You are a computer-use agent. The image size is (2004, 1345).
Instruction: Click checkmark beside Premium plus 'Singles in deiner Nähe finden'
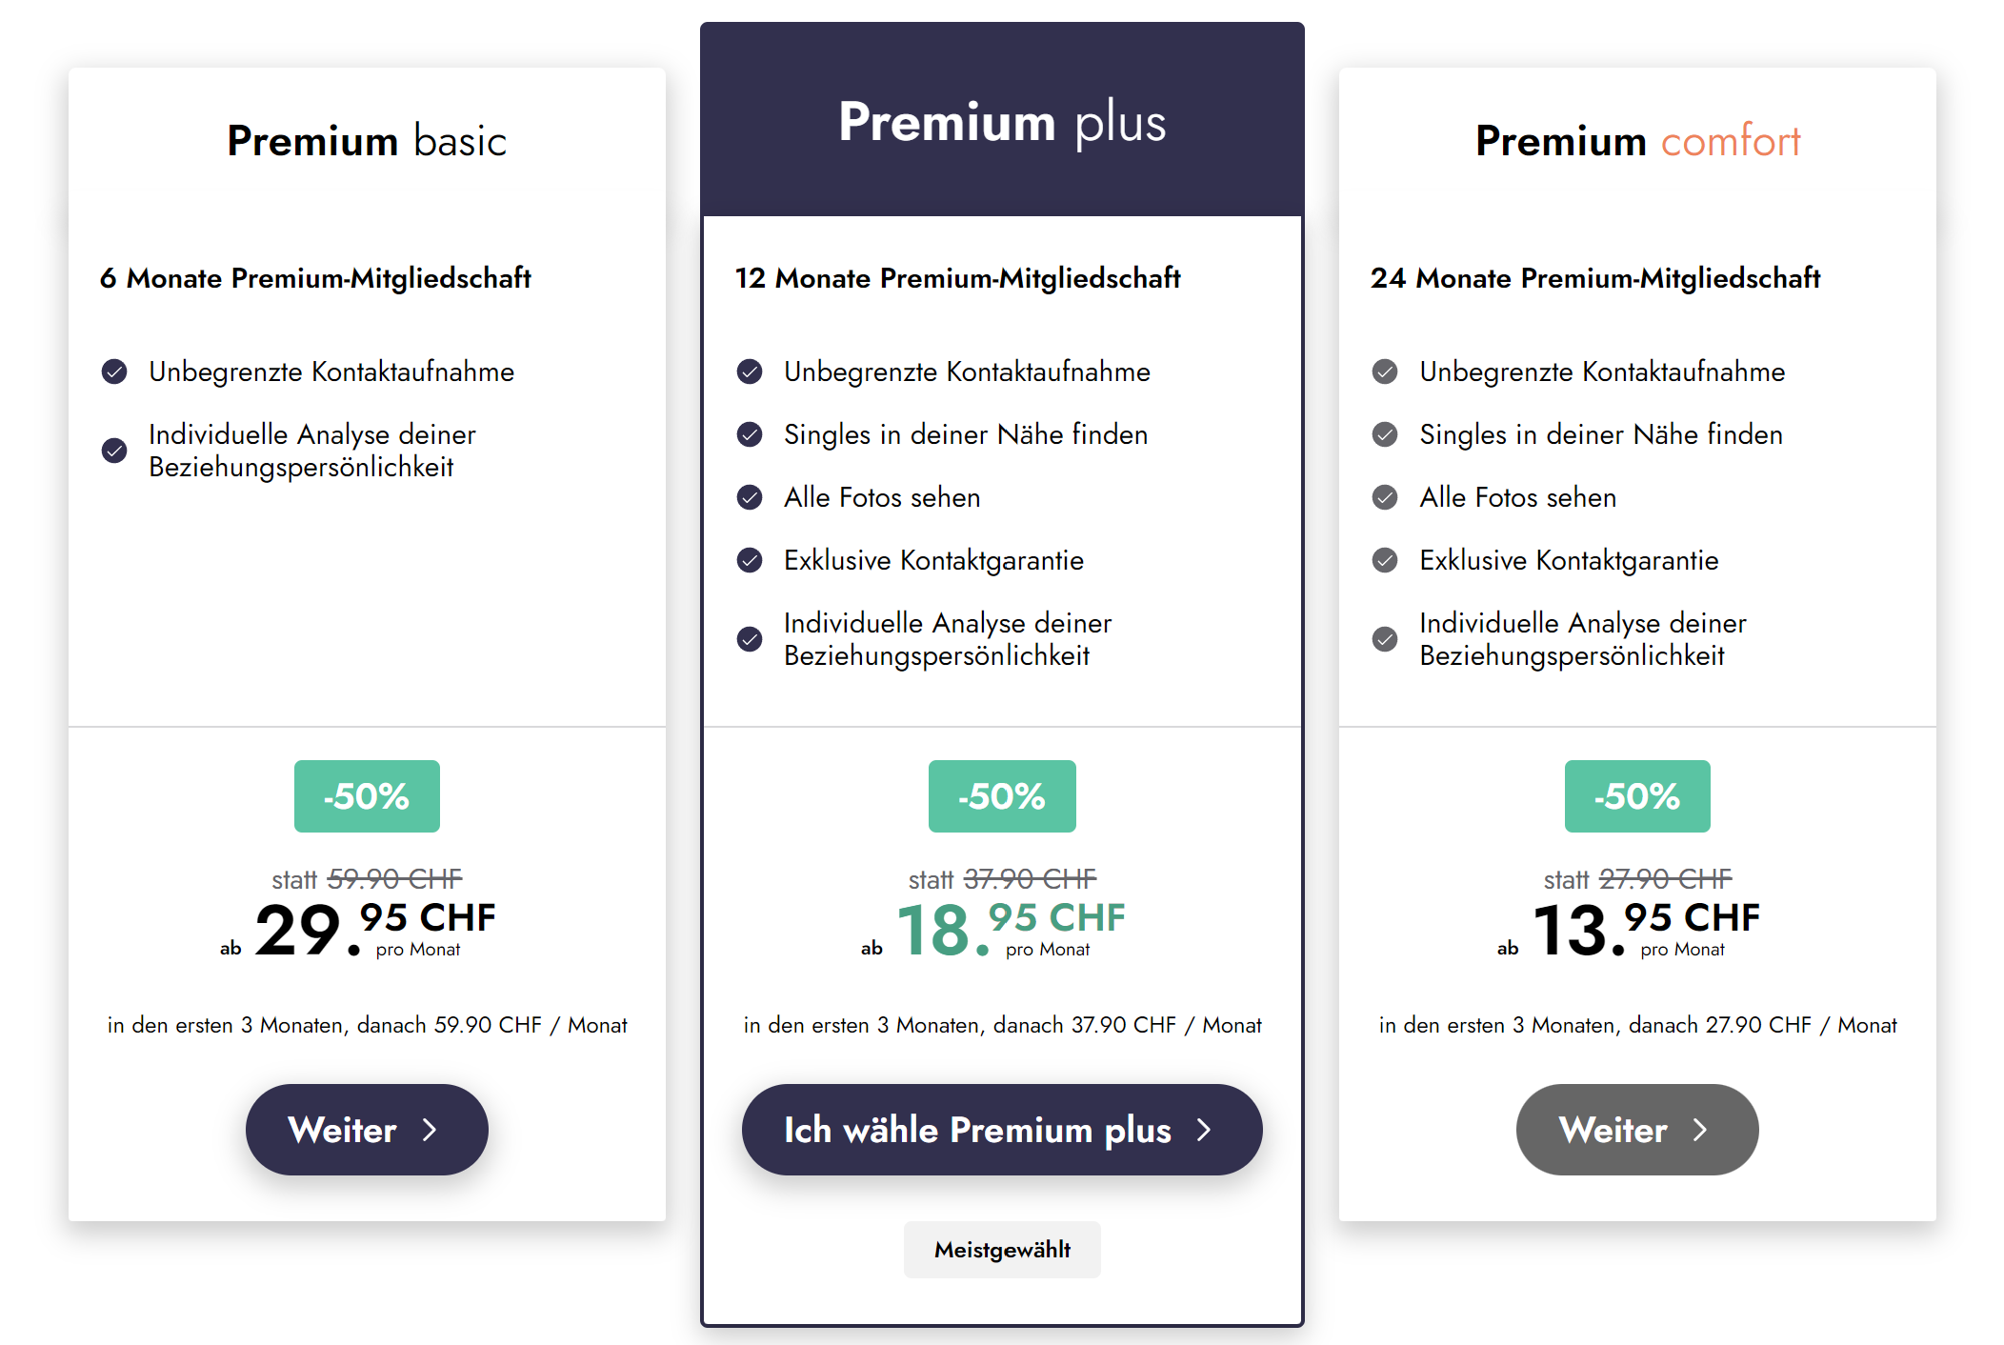click(750, 434)
